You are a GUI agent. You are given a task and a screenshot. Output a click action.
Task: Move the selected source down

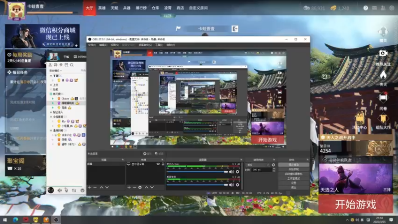[x=152, y=187]
